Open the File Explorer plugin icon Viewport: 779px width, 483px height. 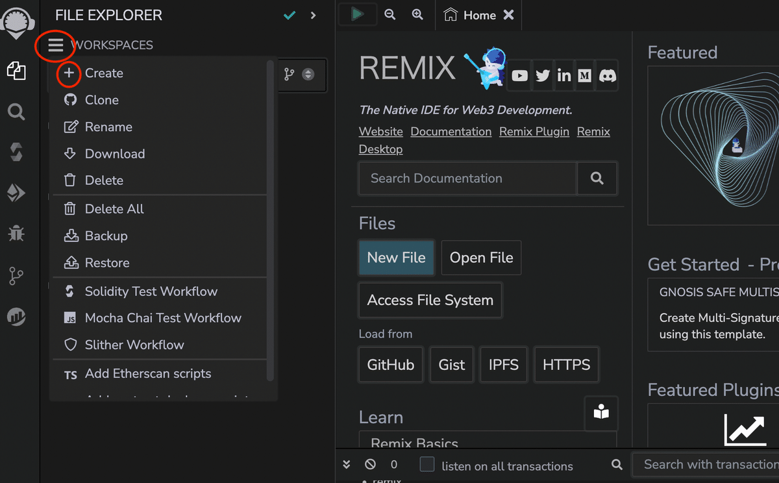pyautogui.click(x=16, y=71)
